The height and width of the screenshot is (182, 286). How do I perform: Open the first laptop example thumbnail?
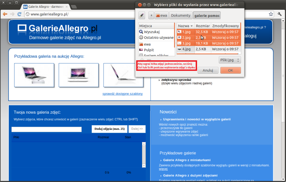[x=34, y=75]
